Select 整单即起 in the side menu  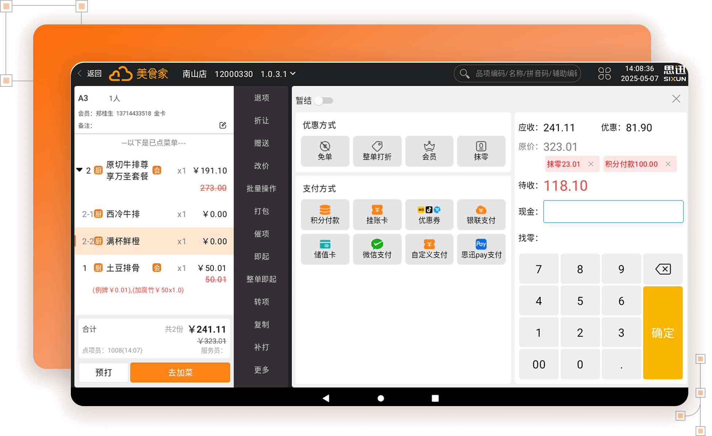(x=261, y=279)
